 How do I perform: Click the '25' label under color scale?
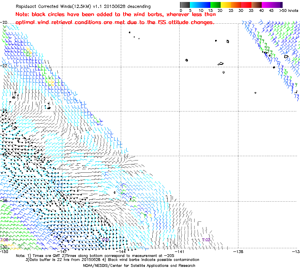coord(231,11)
